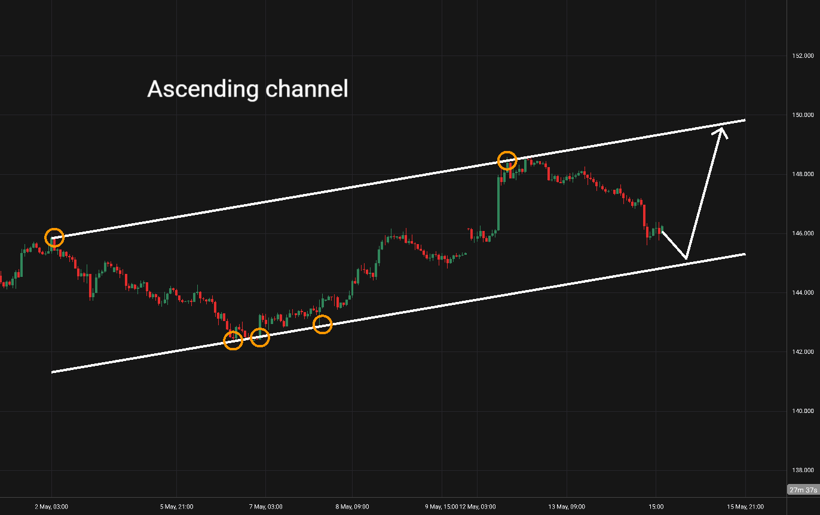Screen dimensions: 820x515
Task: Select the "Ascending channel" text label
Action: (x=247, y=90)
